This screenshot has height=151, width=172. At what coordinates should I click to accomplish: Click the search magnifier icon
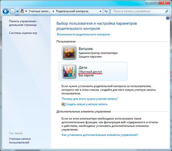click(x=167, y=11)
